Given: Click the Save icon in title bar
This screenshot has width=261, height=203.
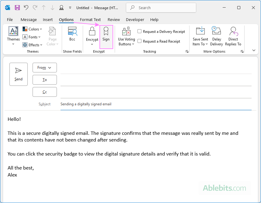Looking at the screenshot, I should (x=17, y=8).
